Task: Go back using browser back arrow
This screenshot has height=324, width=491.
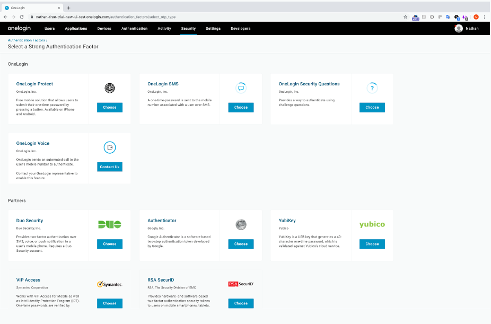Action: [5, 17]
